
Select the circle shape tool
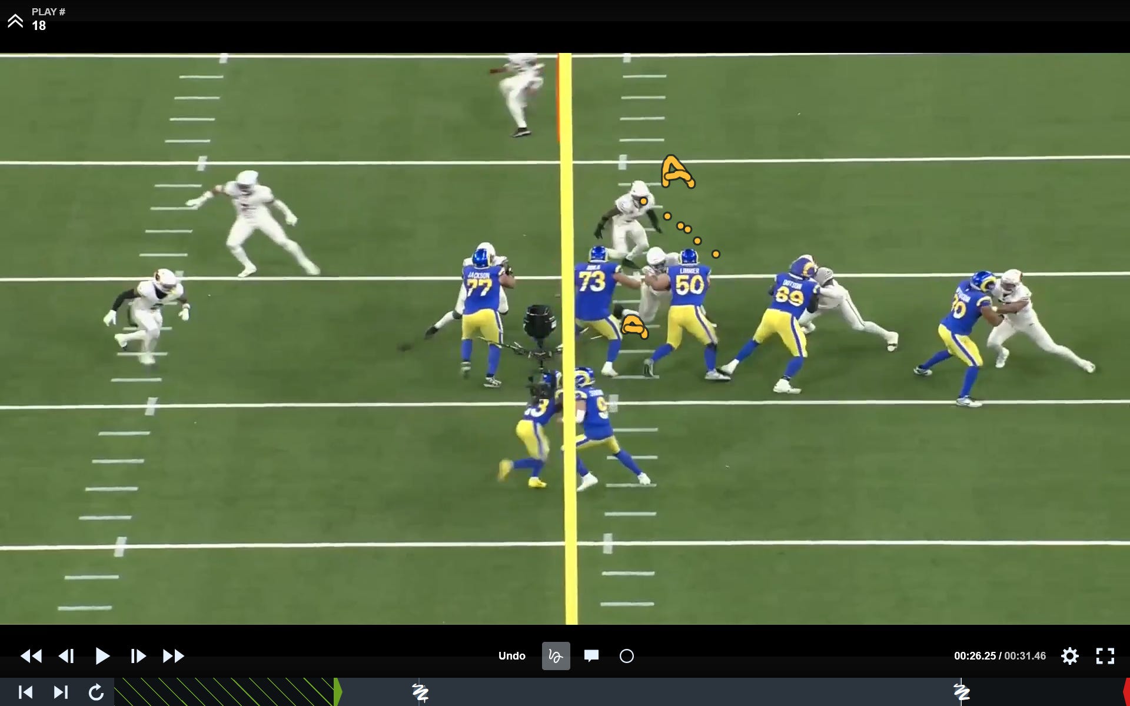tap(626, 656)
